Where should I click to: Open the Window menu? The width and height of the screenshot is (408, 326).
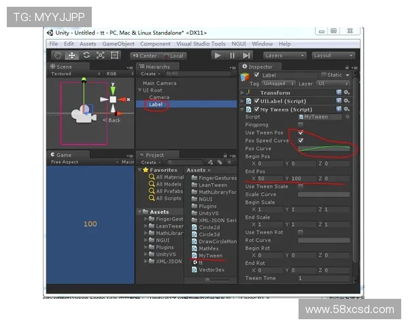coord(262,43)
